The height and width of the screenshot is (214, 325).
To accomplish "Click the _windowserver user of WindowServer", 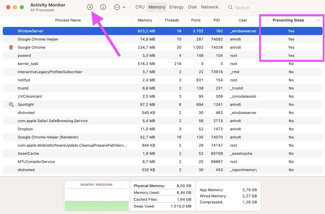I will pos(243,31).
